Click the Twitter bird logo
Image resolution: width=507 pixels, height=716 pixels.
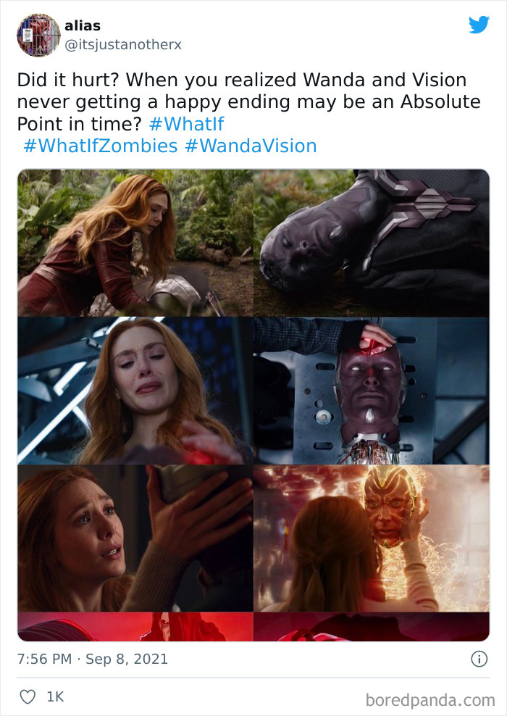[x=479, y=25]
